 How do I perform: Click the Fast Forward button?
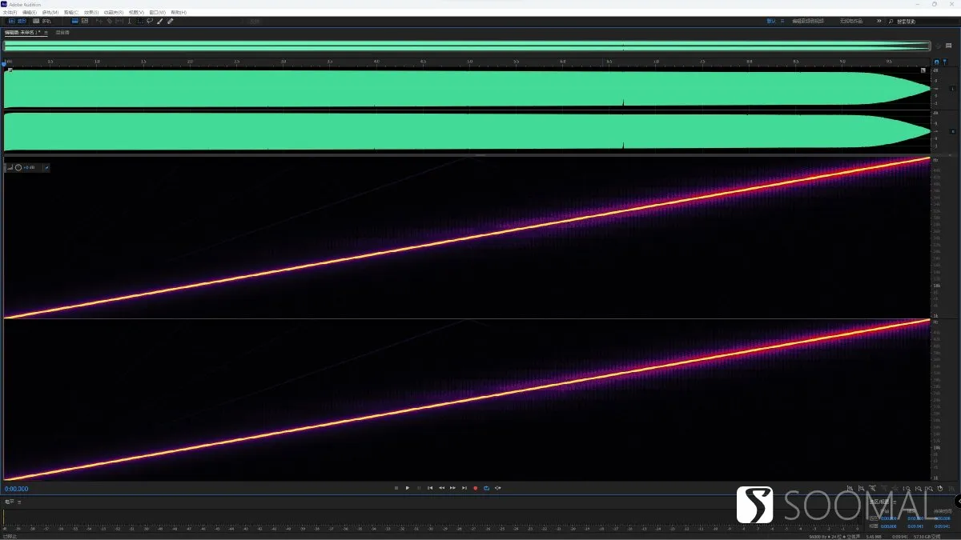point(452,488)
